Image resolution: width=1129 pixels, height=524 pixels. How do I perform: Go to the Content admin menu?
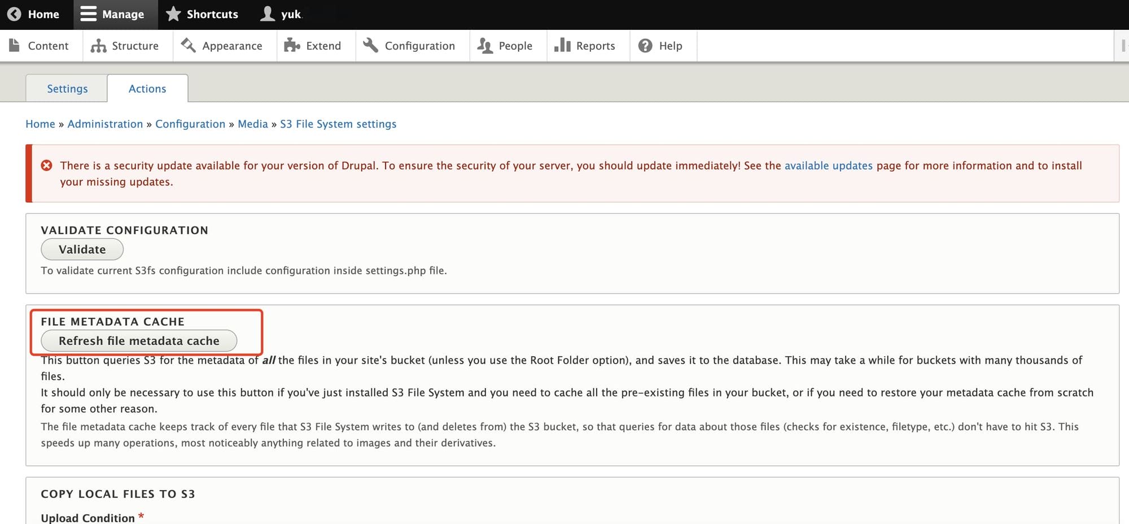point(48,46)
